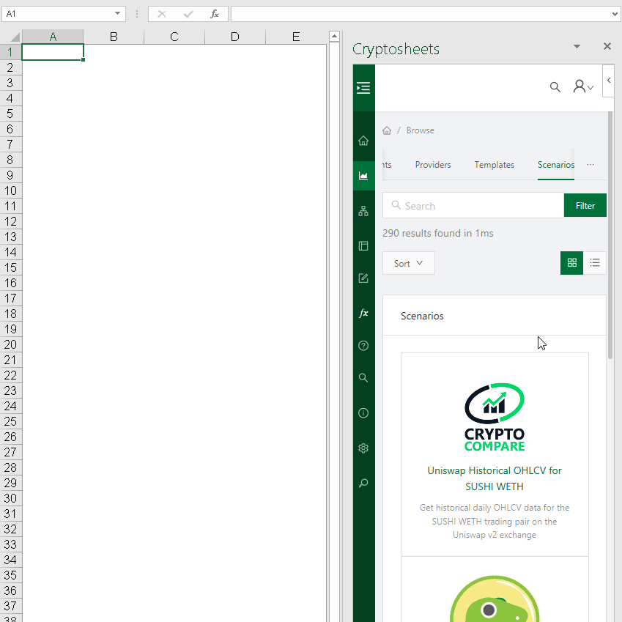This screenshot has height=622, width=622.
Task: Click the partially hidden tab ending in 'nts'
Action: click(387, 165)
